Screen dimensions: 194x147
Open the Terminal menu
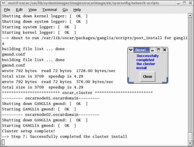50,10
